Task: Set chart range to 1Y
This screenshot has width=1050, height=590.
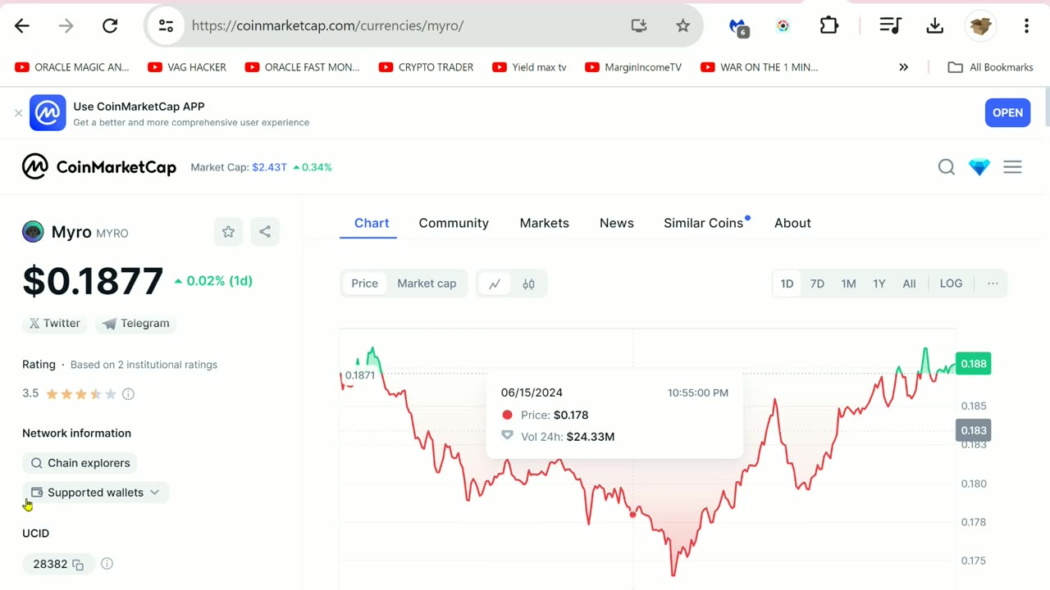Action: pyautogui.click(x=879, y=284)
